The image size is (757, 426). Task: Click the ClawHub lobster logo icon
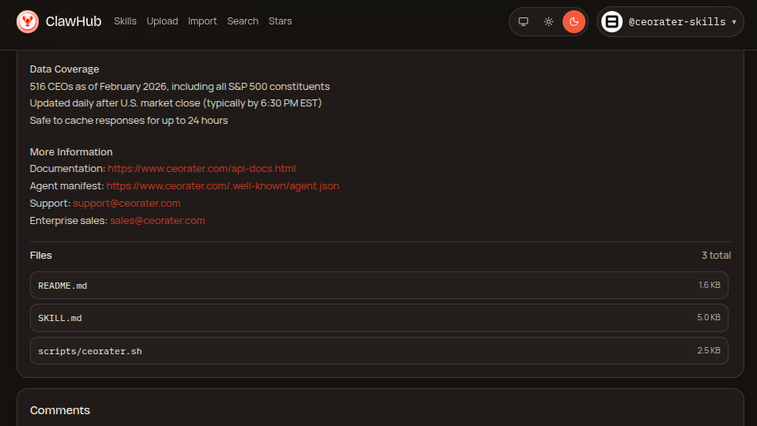coord(28,21)
